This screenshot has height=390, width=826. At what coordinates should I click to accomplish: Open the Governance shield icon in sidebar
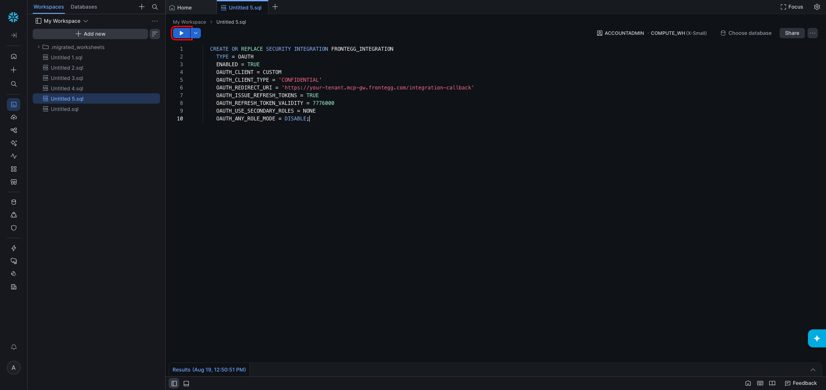(14, 228)
